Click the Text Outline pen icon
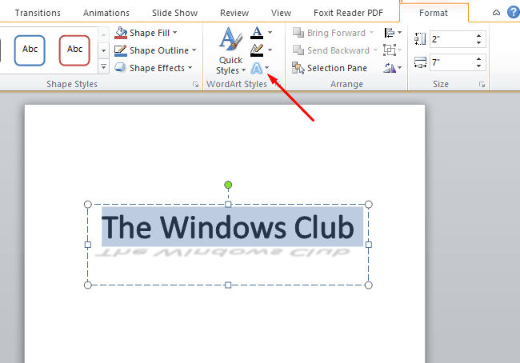Image resolution: width=520 pixels, height=363 pixels. tap(257, 50)
